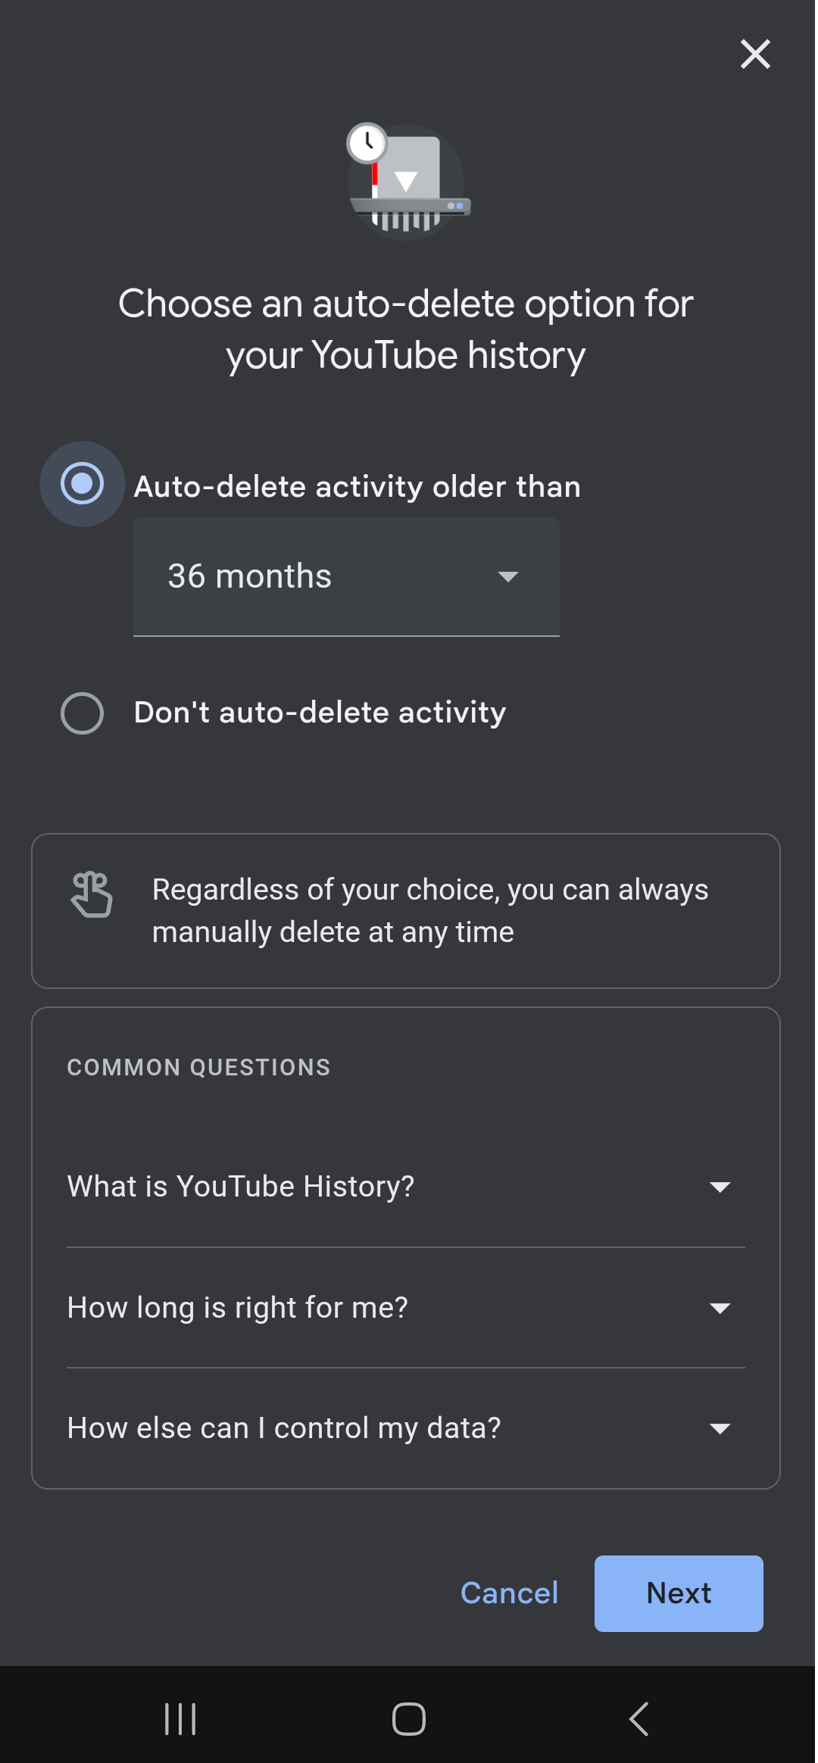Select Don't auto-delete activity
Viewport: 818px width, 1763px height.
click(81, 712)
